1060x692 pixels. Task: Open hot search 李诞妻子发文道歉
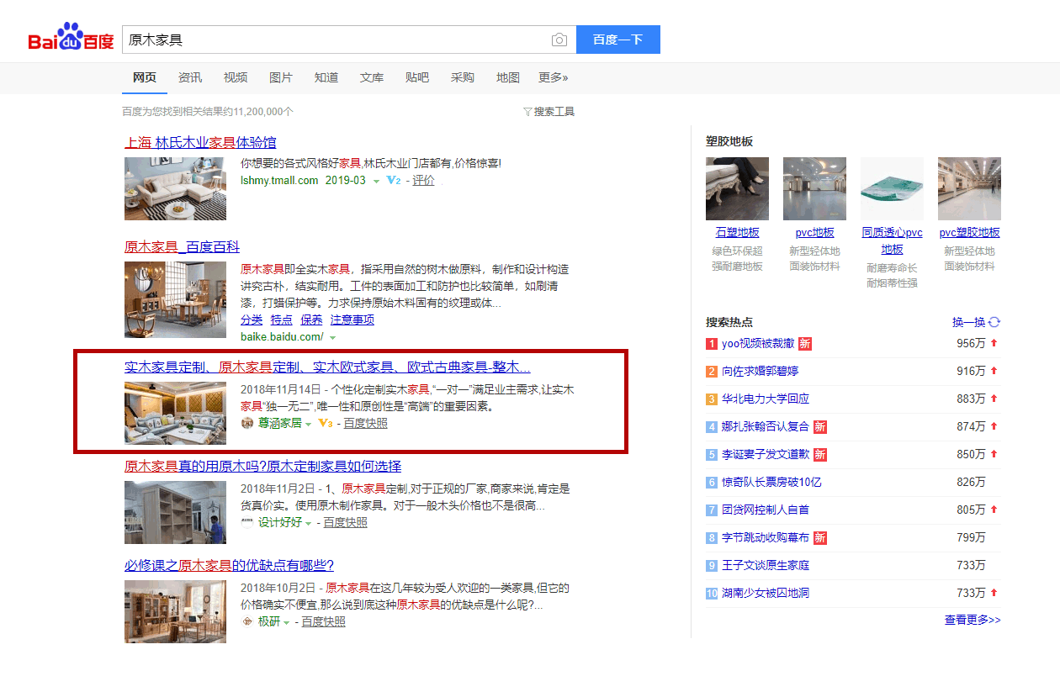pos(766,454)
